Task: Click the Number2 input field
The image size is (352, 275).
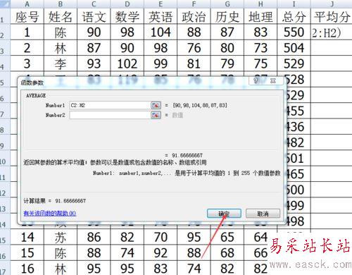Action: tap(109, 115)
